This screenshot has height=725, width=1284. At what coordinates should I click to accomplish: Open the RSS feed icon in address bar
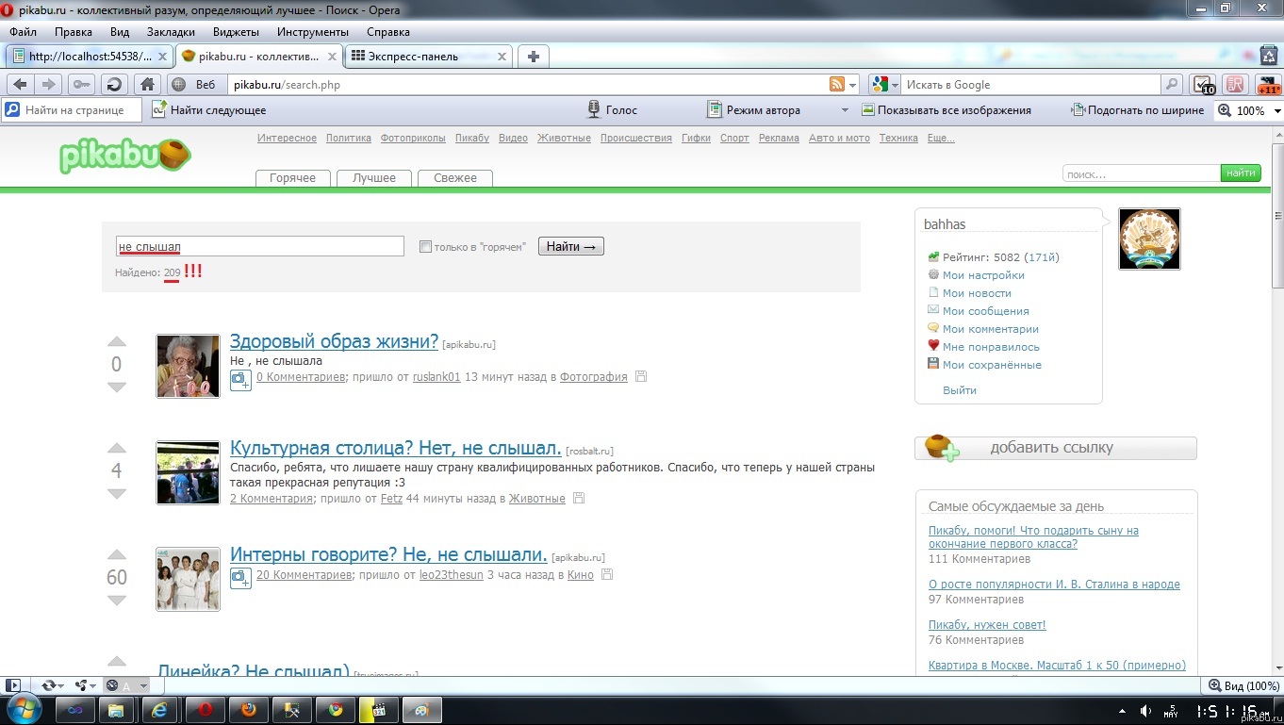click(836, 85)
